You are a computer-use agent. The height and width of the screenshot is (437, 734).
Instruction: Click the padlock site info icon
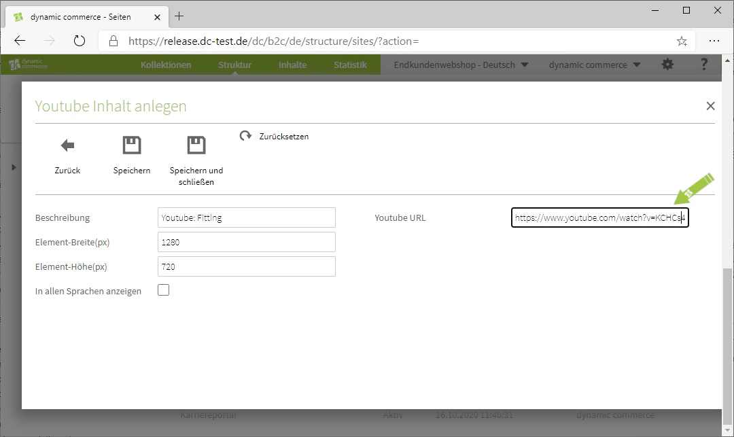click(113, 41)
